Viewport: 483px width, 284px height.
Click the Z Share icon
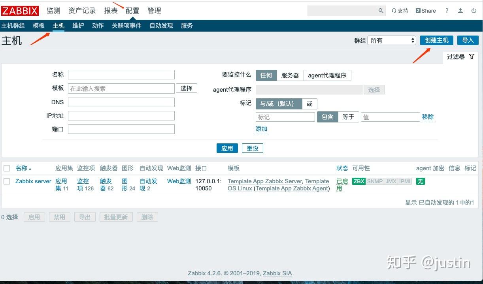[x=426, y=11]
